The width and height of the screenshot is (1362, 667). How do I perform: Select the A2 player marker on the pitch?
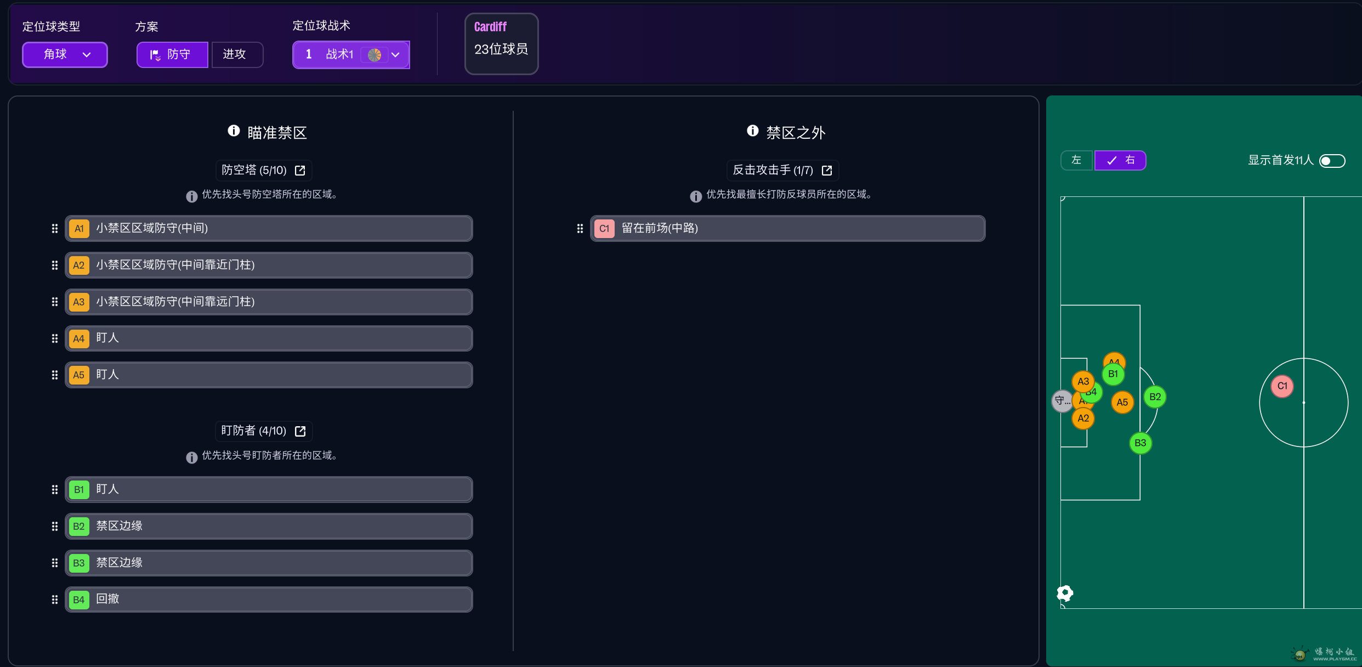(x=1083, y=418)
